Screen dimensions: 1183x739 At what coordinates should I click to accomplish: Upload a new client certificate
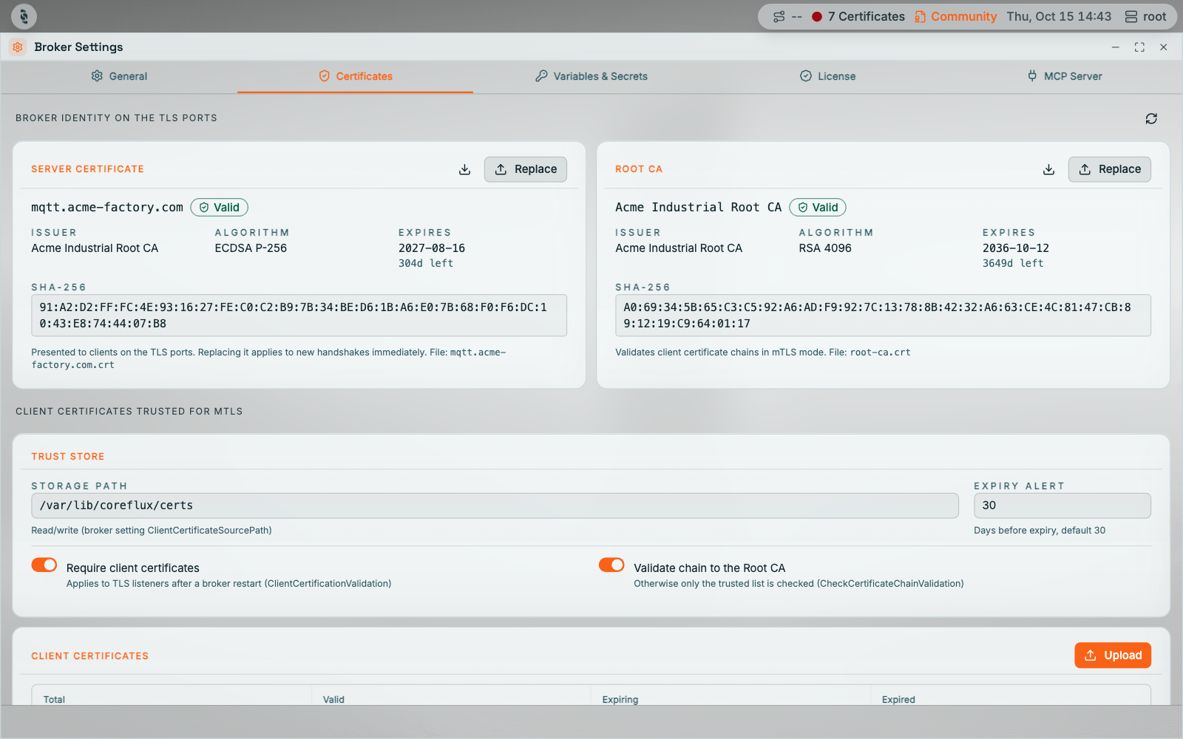[1113, 655]
